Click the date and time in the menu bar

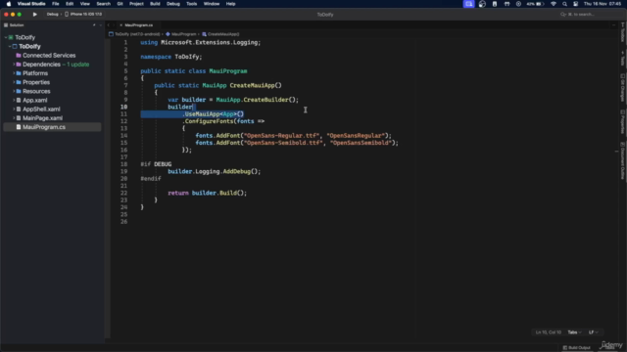coord(603,4)
